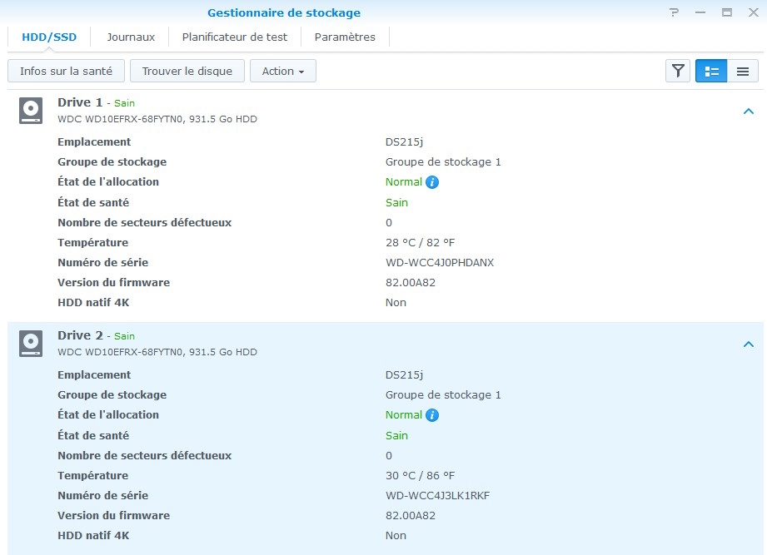Click Drive 1 allocation info icon

tap(432, 182)
